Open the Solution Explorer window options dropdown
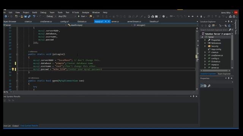The height and width of the screenshot is (136, 243). point(226,22)
